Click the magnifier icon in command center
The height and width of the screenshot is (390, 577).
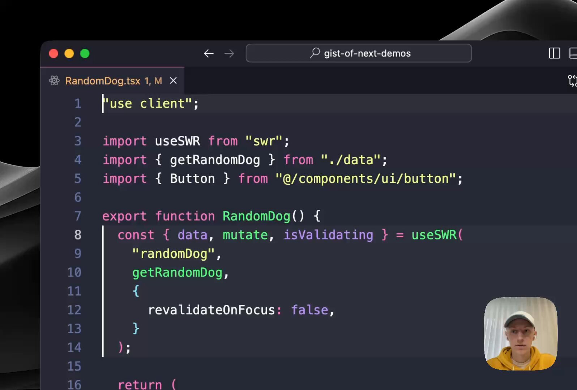click(x=315, y=53)
